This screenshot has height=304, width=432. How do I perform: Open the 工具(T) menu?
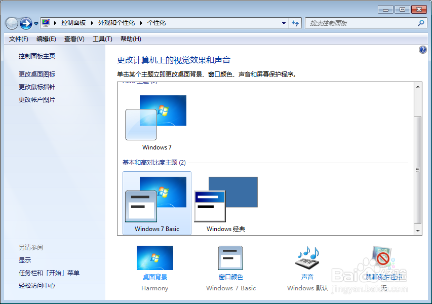tap(102, 39)
